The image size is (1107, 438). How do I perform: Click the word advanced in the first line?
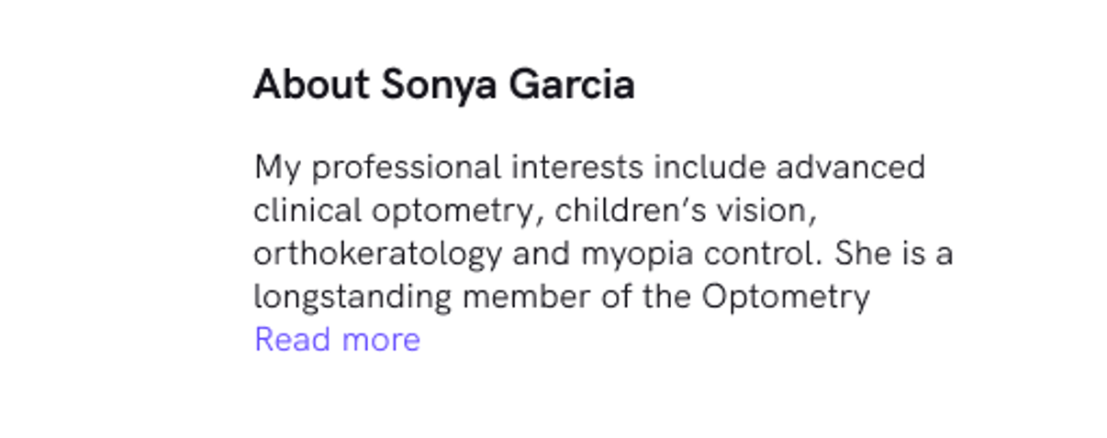point(851,168)
